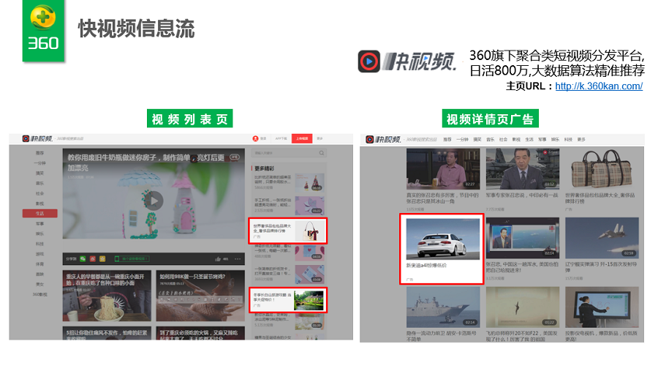The height and width of the screenshot is (366, 658).
Task: Share the video via the yellow QQ-zone icon
Action: pyautogui.click(x=102, y=259)
